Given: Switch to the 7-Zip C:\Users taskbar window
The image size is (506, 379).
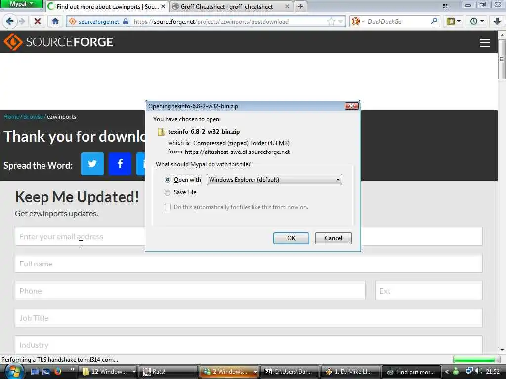Looking at the screenshot, I should click(x=290, y=372).
